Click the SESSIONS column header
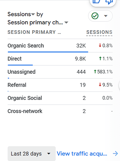Screen dimensions: 120x161 click(x=99, y=32)
